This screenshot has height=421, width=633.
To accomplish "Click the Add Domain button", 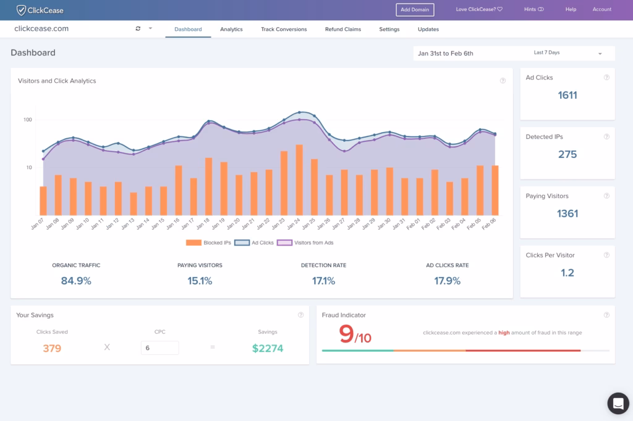I will pyautogui.click(x=415, y=9).
